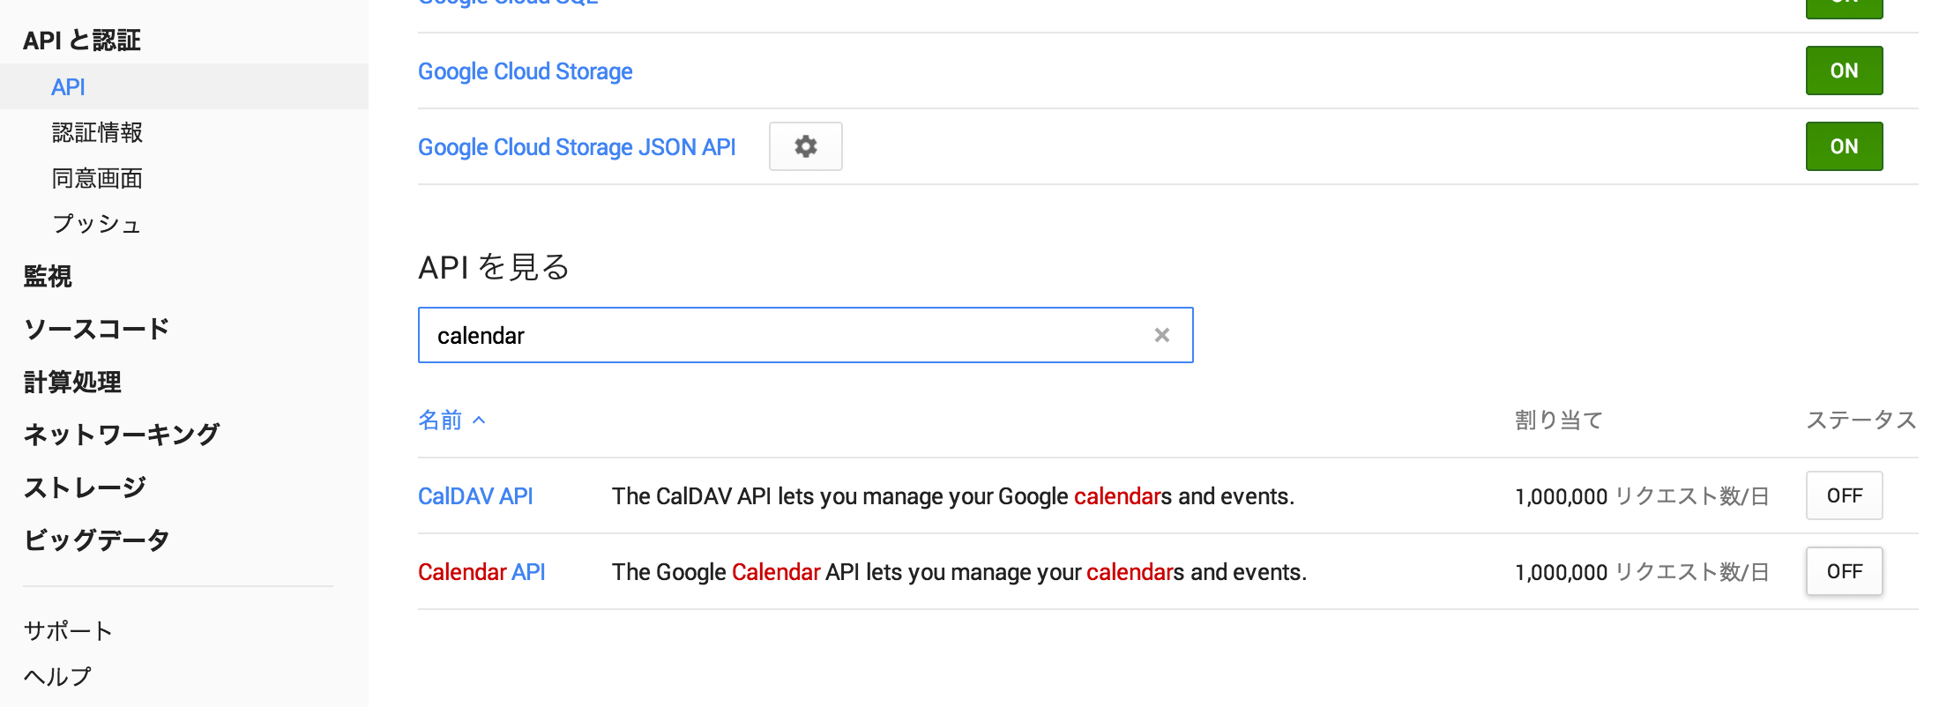Enable the Calendar API
This screenshot has width=1954, height=707.
pyautogui.click(x=1844, y=571)
